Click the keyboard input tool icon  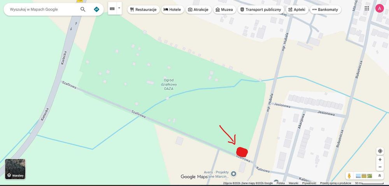tap(112, 9)
